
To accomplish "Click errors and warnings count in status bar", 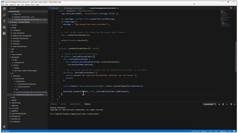I will [x=6, y=131].
